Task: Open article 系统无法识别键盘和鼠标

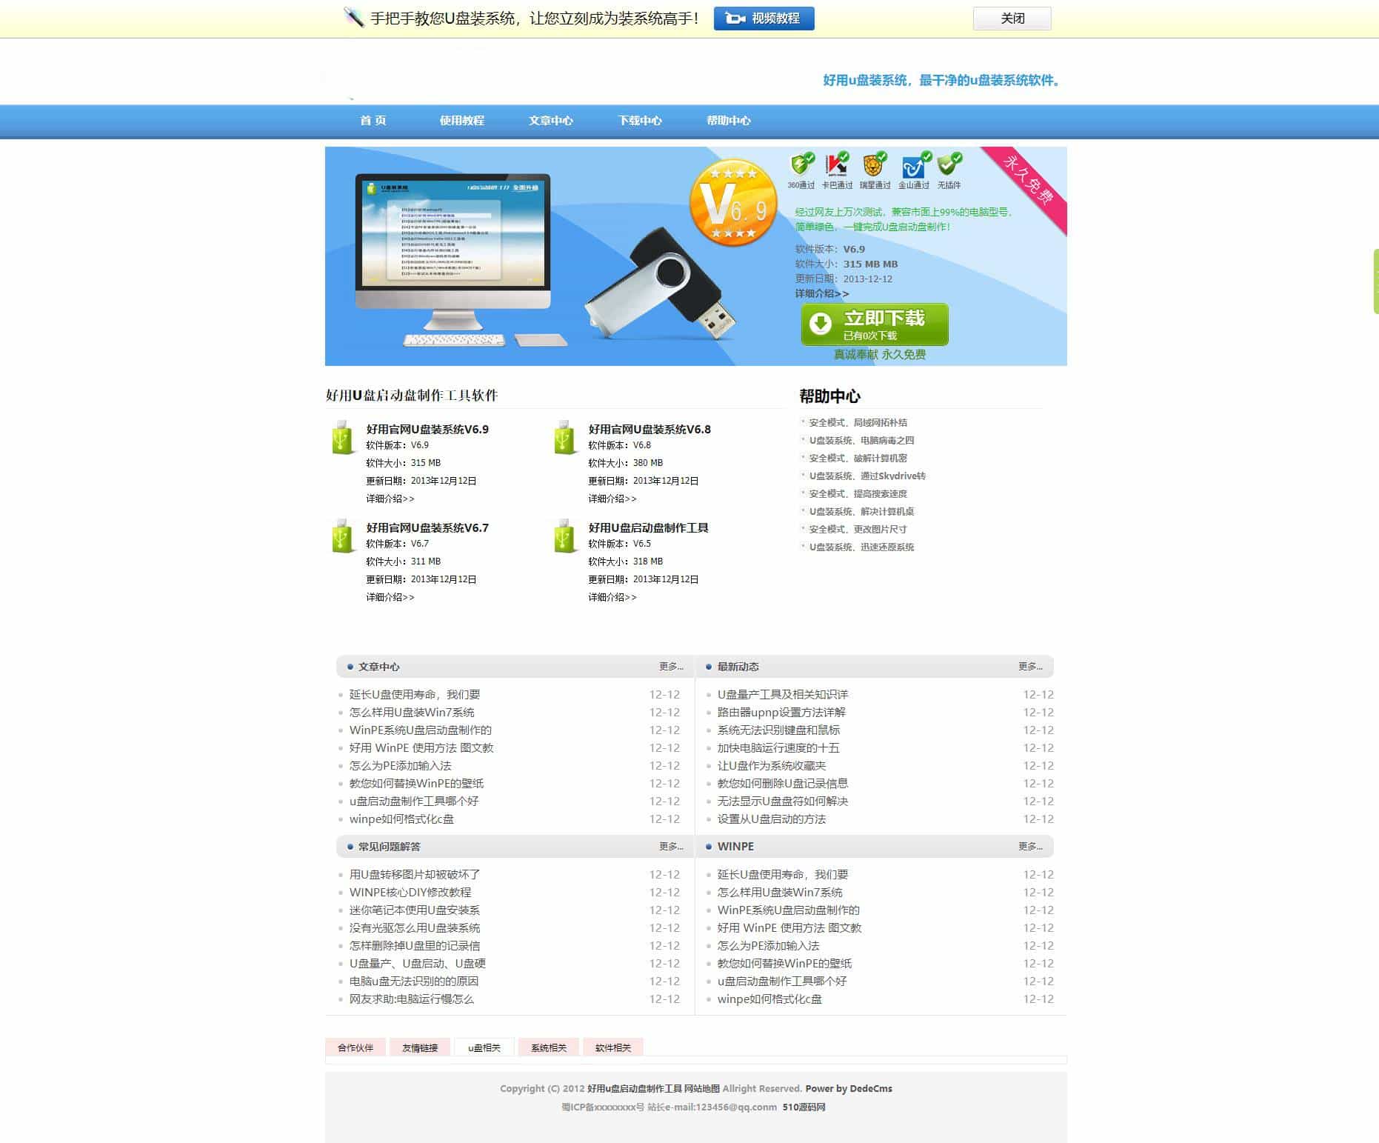Action: click(x=778, y=730)
